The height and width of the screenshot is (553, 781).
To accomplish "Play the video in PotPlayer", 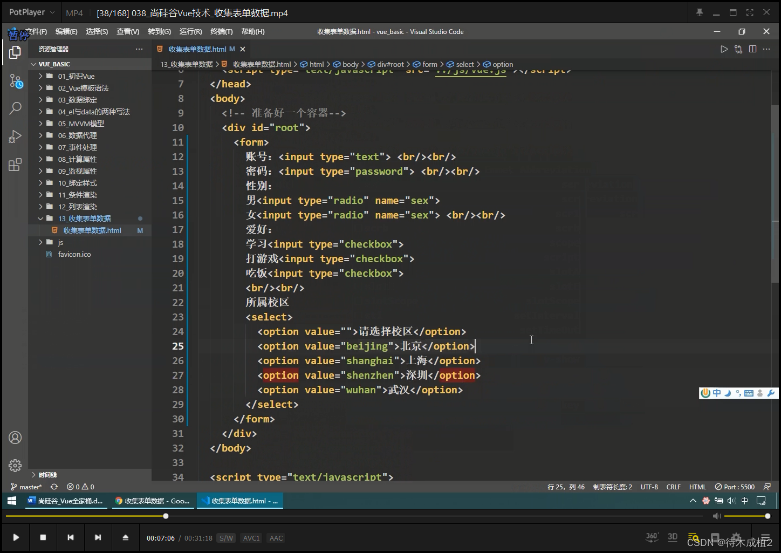I will point(16,537).
